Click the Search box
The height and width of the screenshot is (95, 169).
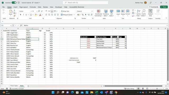click(x=85, y=3)
